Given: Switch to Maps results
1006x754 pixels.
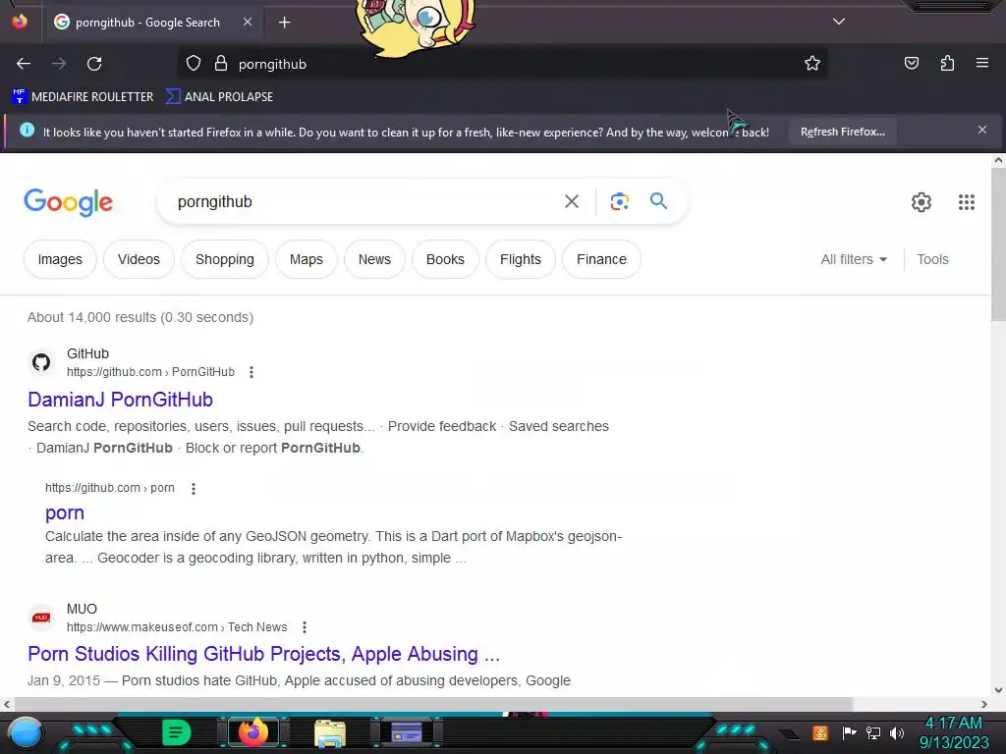Looking at the screenshot, I should pos(307,259).
